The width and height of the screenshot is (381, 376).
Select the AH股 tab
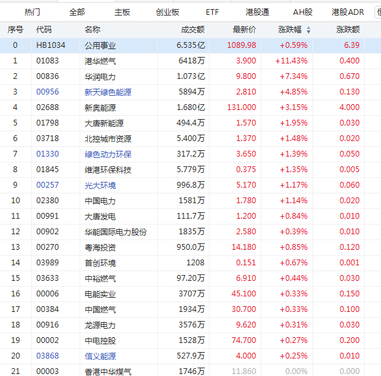coord(303,12)
